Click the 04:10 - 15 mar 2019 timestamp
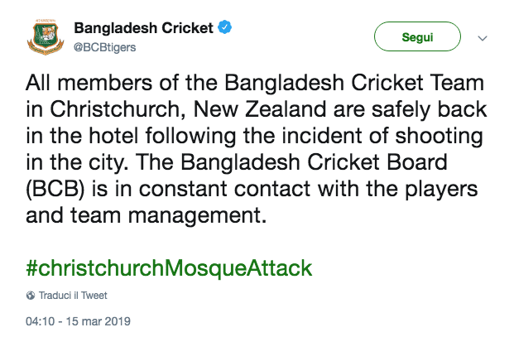Image resolution: width=514 pixels, height=337 pixels. pyautogui.click(x=79, y=320)
